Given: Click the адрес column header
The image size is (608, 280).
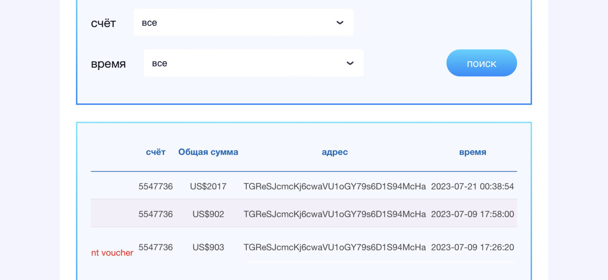Looking at the screenshot, I should point(335,152).
